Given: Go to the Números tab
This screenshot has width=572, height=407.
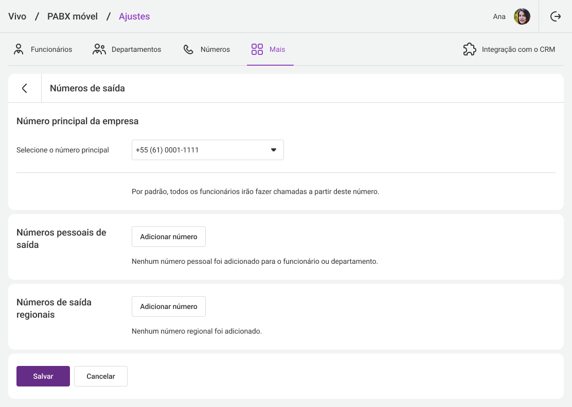Looking at the screenshot, I should [206, 49].
